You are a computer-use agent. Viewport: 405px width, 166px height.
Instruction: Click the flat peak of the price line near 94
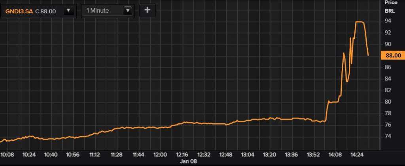(360, 22)
